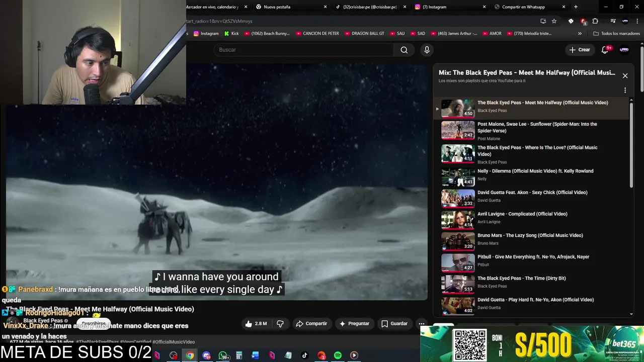The image size is (644, 362).
Task: Click Chrome icon in taskbar
Action: point(190,355)
